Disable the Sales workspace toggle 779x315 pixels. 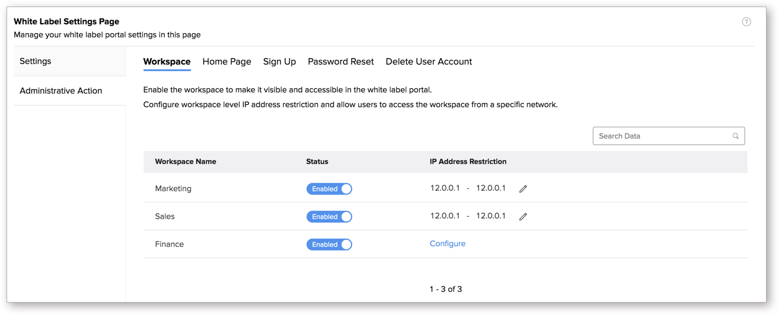click(329, 217)
